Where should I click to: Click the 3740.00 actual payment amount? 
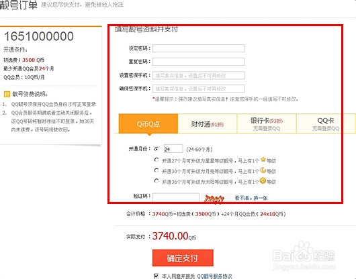point(171,236)
